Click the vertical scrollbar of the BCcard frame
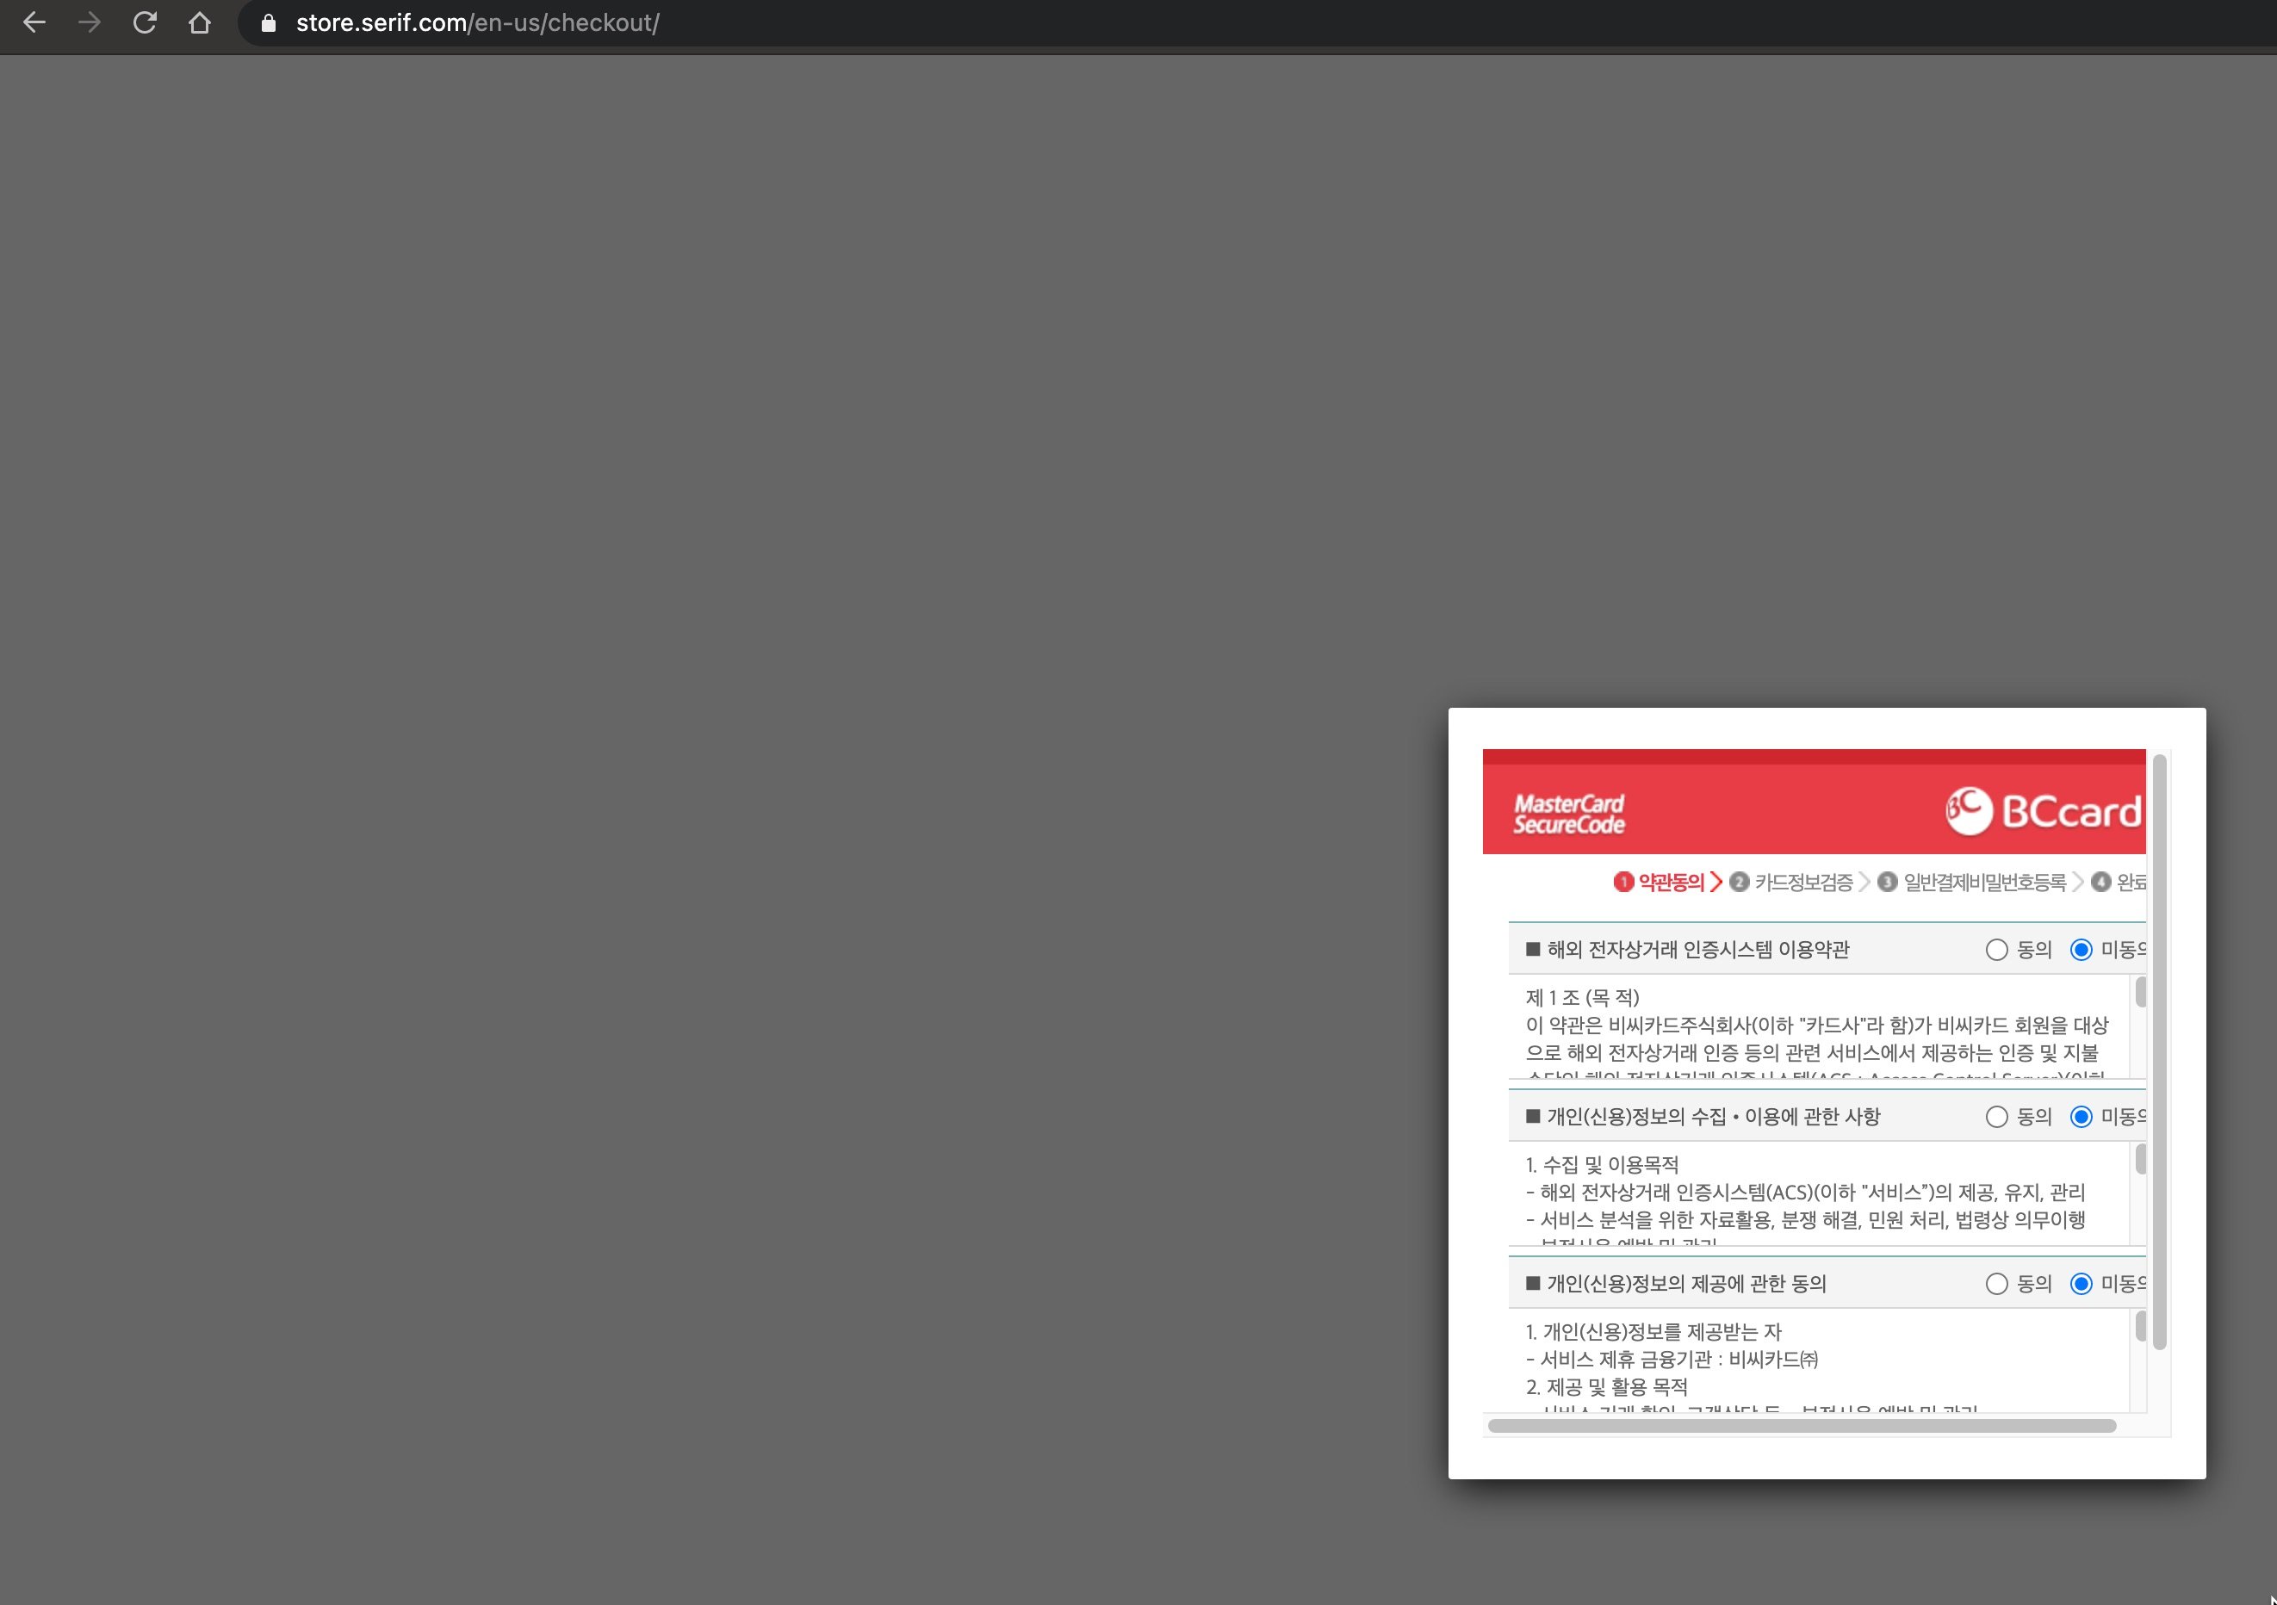This screenshot has width=2277, height=1605. 2159,1052
